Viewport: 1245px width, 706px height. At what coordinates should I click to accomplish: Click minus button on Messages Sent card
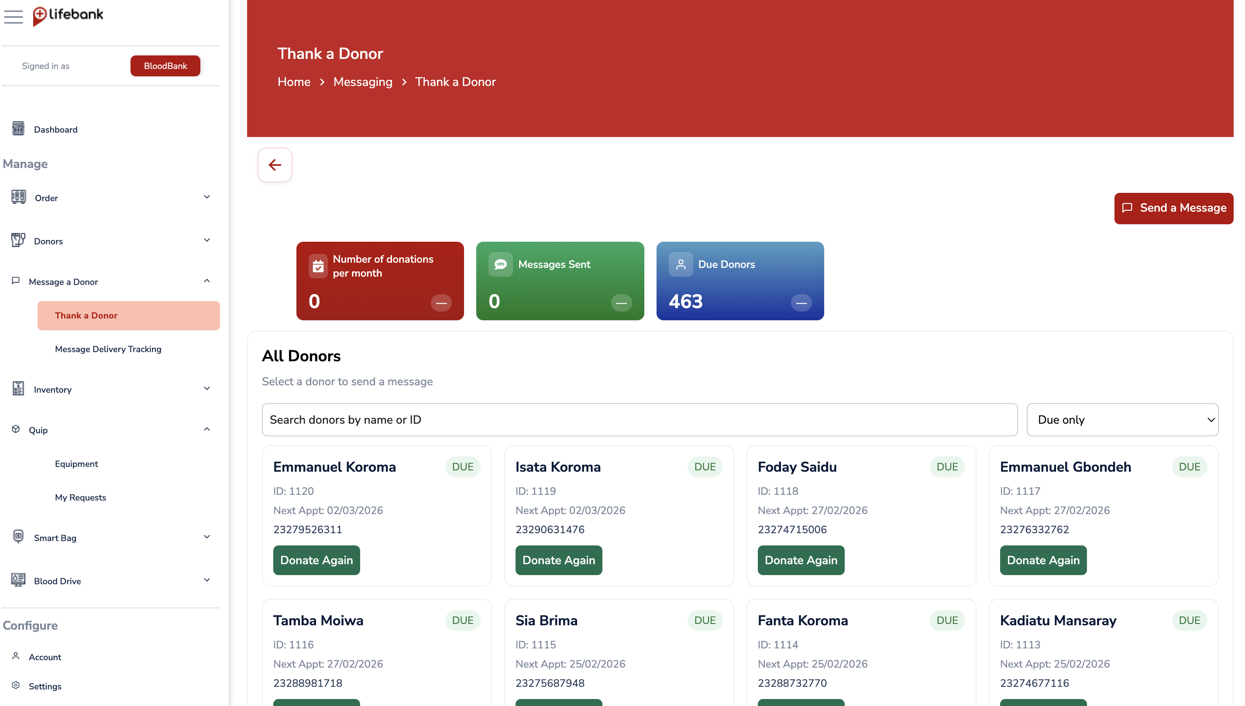click(621, 303)
